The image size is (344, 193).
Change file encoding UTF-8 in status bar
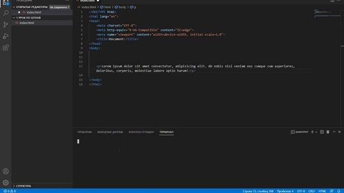(301, 191)
